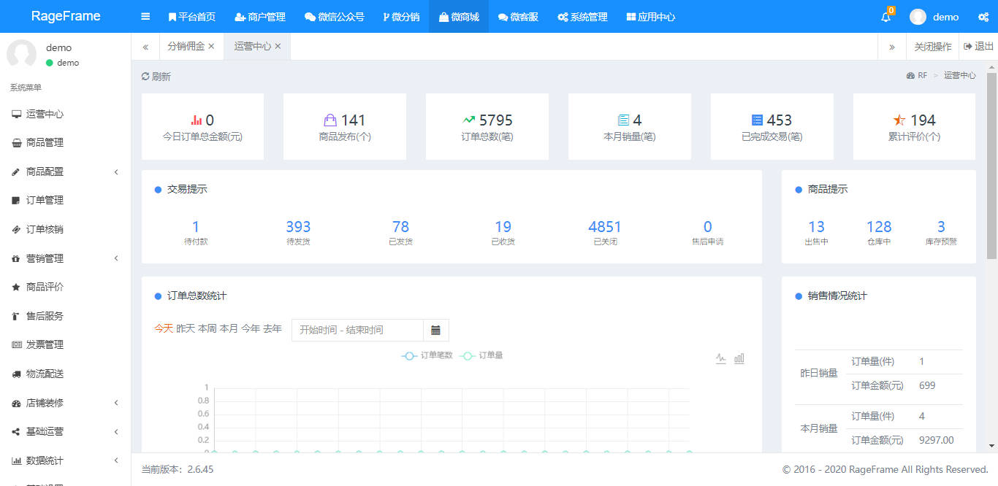Open the notification bell icon

coord(886,17)
